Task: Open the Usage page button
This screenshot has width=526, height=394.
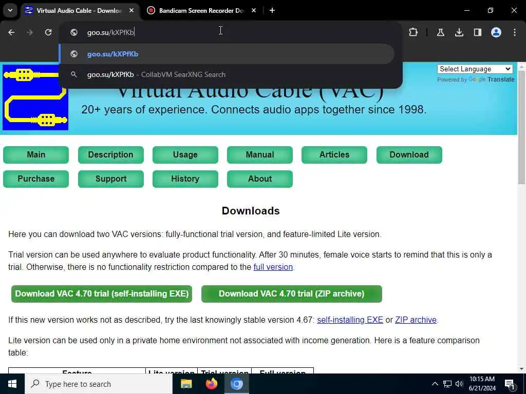Action: point(185,155)
